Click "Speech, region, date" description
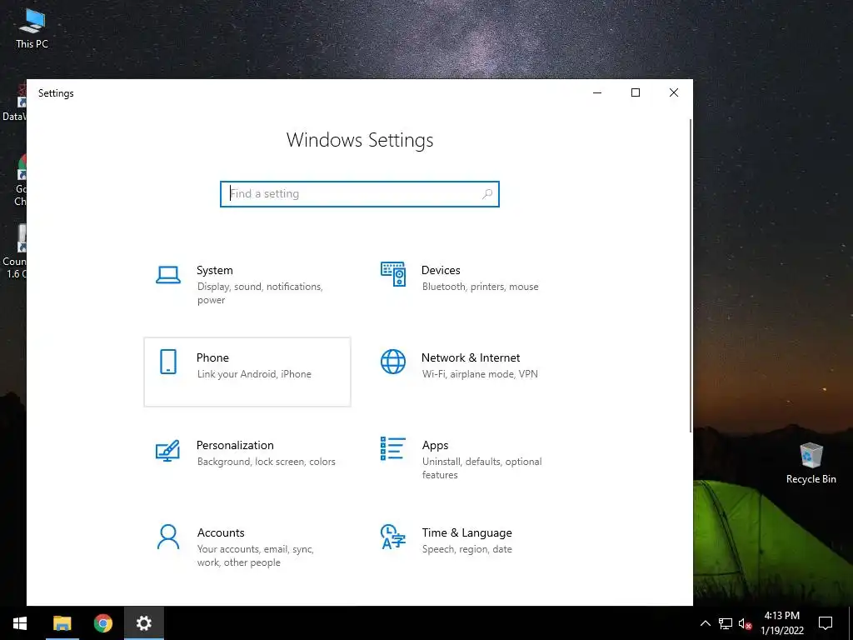The image size is (853, 640). 466,549
